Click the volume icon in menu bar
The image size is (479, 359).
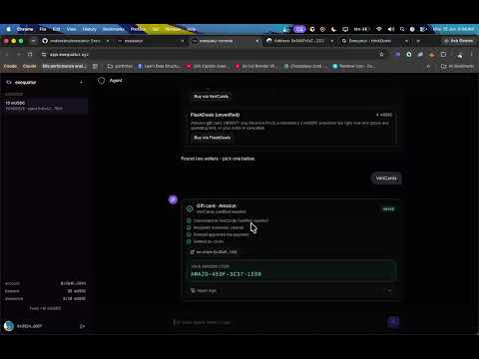click(x=391, y=29)
